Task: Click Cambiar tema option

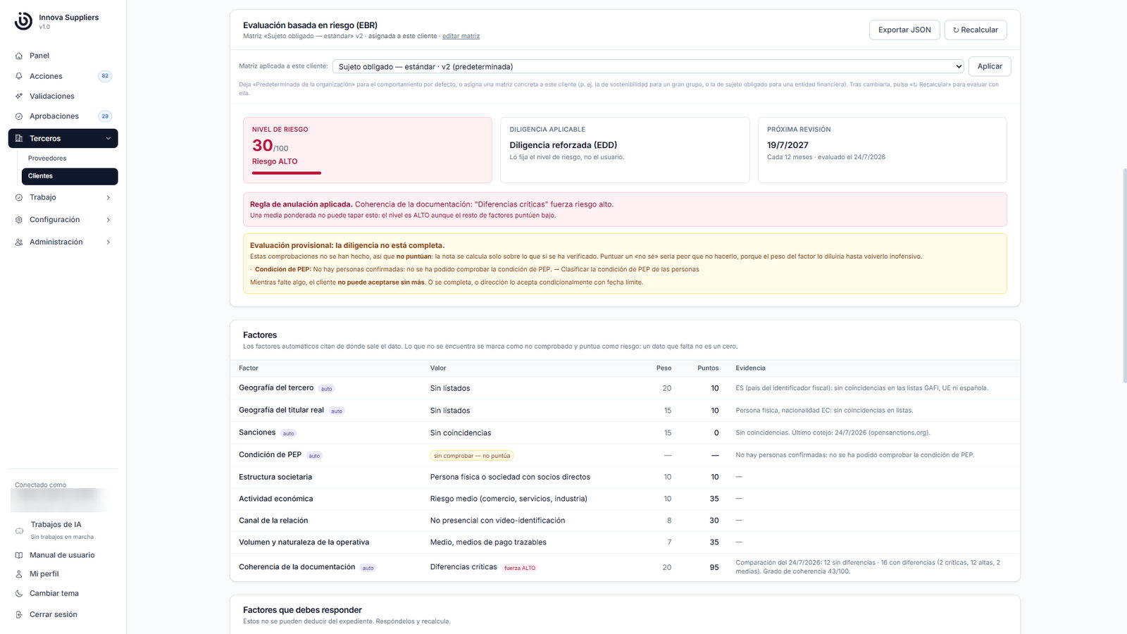Action: coord(54,594)
